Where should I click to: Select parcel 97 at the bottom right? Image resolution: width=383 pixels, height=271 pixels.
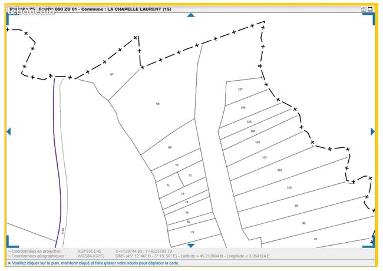click(x=316, y=239)
